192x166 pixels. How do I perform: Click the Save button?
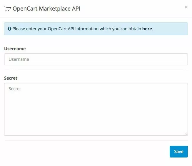tap(179, 152)
